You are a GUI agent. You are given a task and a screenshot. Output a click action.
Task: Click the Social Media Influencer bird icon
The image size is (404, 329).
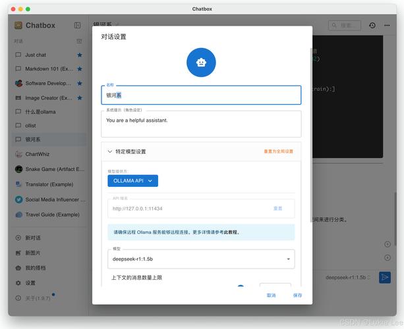pos(18,199)
